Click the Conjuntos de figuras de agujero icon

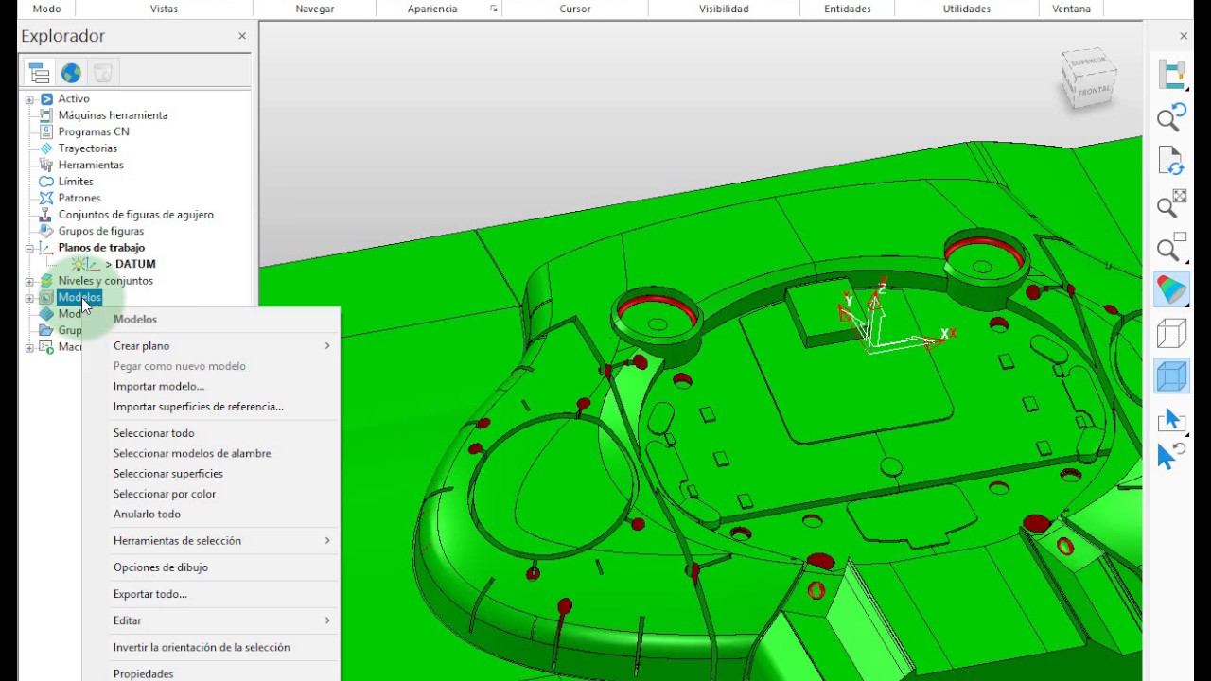pos(46,215)
